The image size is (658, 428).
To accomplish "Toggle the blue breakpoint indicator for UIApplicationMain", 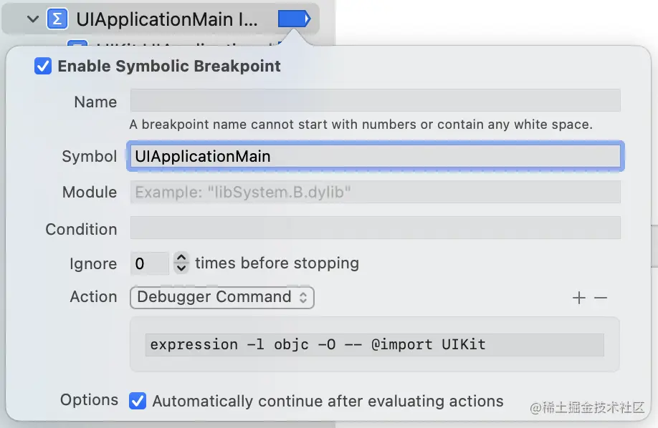I will coord(294,19).
